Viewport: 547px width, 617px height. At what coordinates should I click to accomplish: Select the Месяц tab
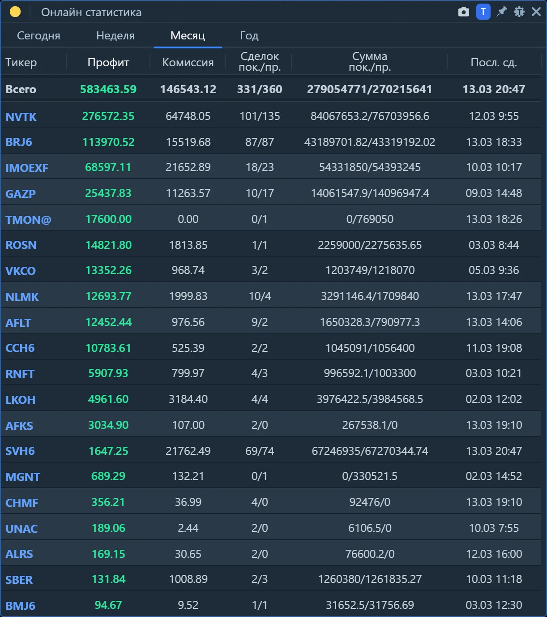(188, 36)
